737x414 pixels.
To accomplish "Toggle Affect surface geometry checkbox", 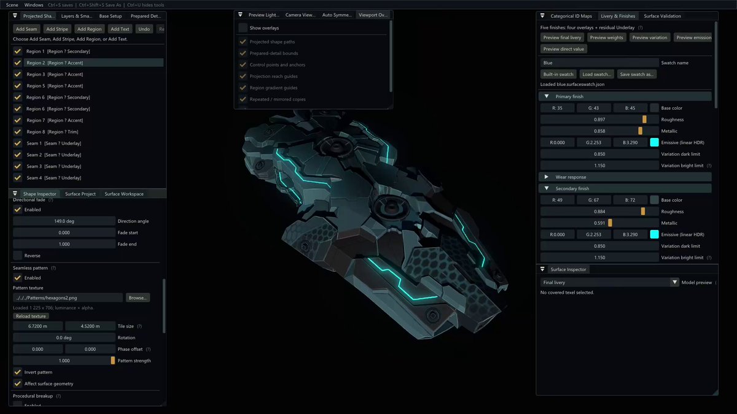I will pyautogui.click(x=18, y=384).
